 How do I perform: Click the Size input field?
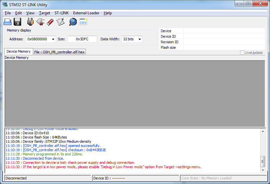(82, 39)
